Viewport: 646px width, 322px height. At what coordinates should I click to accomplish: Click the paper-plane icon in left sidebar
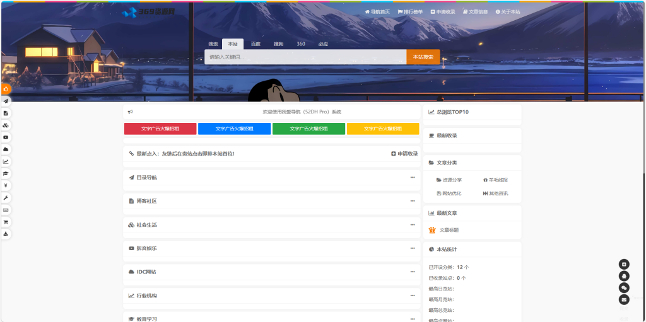(x=6, y=101)
